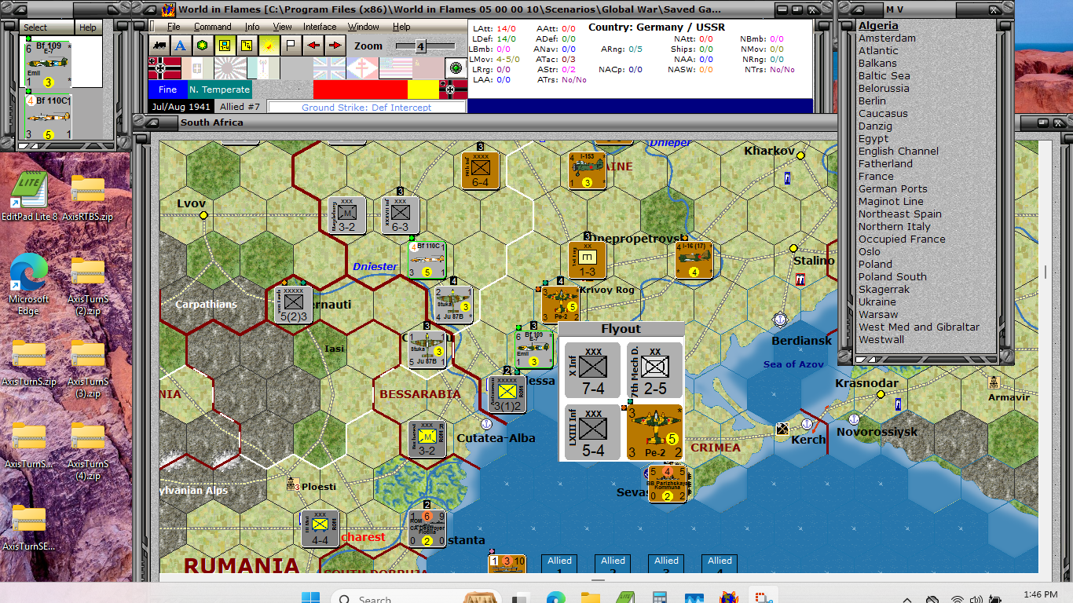The width and height of the screenshot is (1073, 603).
Task: Select the British Union Jack flag
Action: [x=329, y=68]
